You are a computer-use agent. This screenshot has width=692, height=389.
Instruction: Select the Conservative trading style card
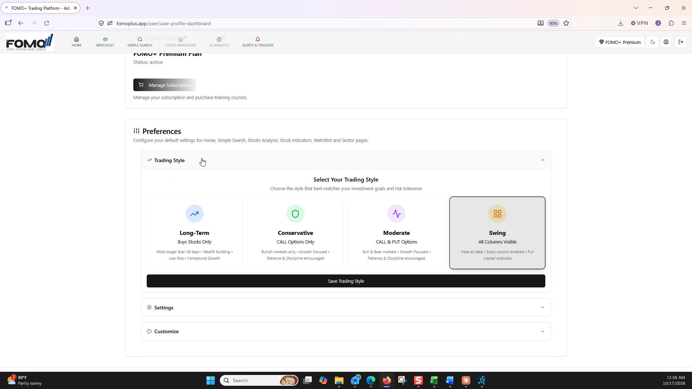295,233
